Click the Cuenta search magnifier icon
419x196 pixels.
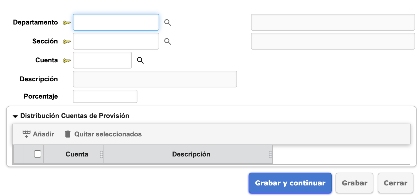[x=141, y=60]
